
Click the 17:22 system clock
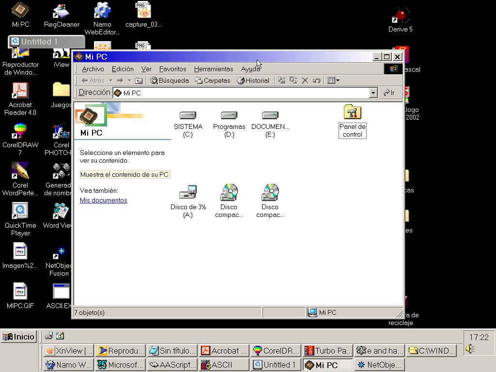(x=479, y=337)
